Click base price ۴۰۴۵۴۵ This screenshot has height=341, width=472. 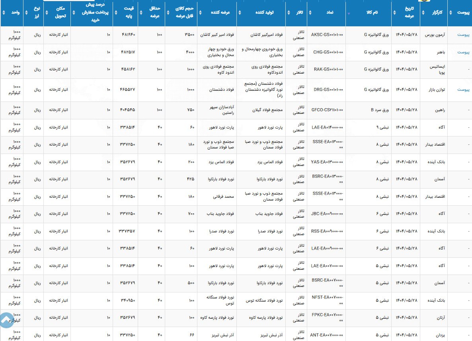[128, 110]
